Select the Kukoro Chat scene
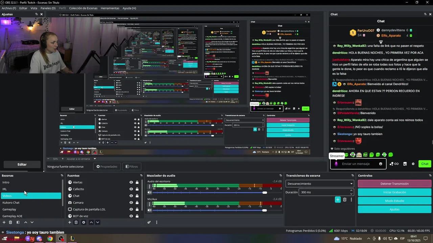This screenshot has width=433, height=243. coord(31,202)
